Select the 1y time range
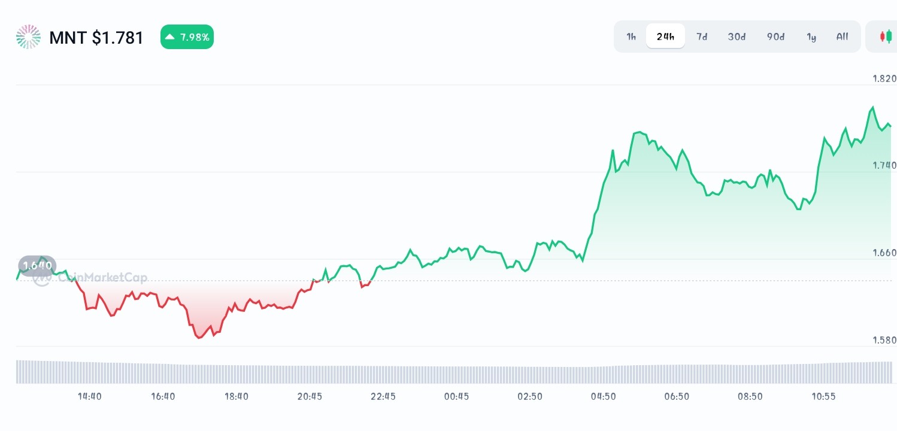The width and height of the screenshot is (897, 431). click(811, 37)
